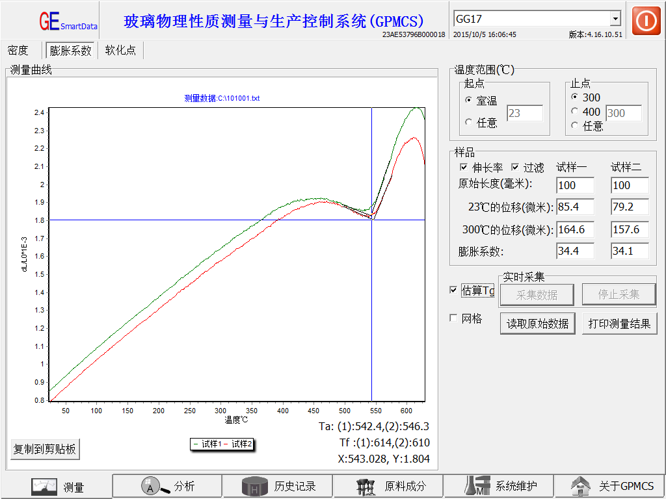Click the Tf :(1):614,(2):610 readout
Screen dimensions: 666x499
pos(384,442)
